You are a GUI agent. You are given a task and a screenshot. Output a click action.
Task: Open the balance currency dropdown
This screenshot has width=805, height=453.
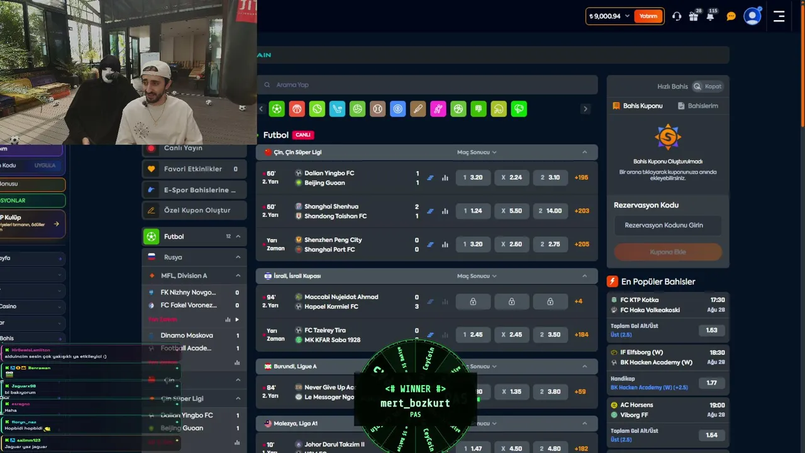(627, 16)
